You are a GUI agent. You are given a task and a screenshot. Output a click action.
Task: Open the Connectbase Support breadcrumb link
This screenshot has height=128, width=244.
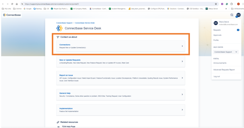click(x=64, y=23)
